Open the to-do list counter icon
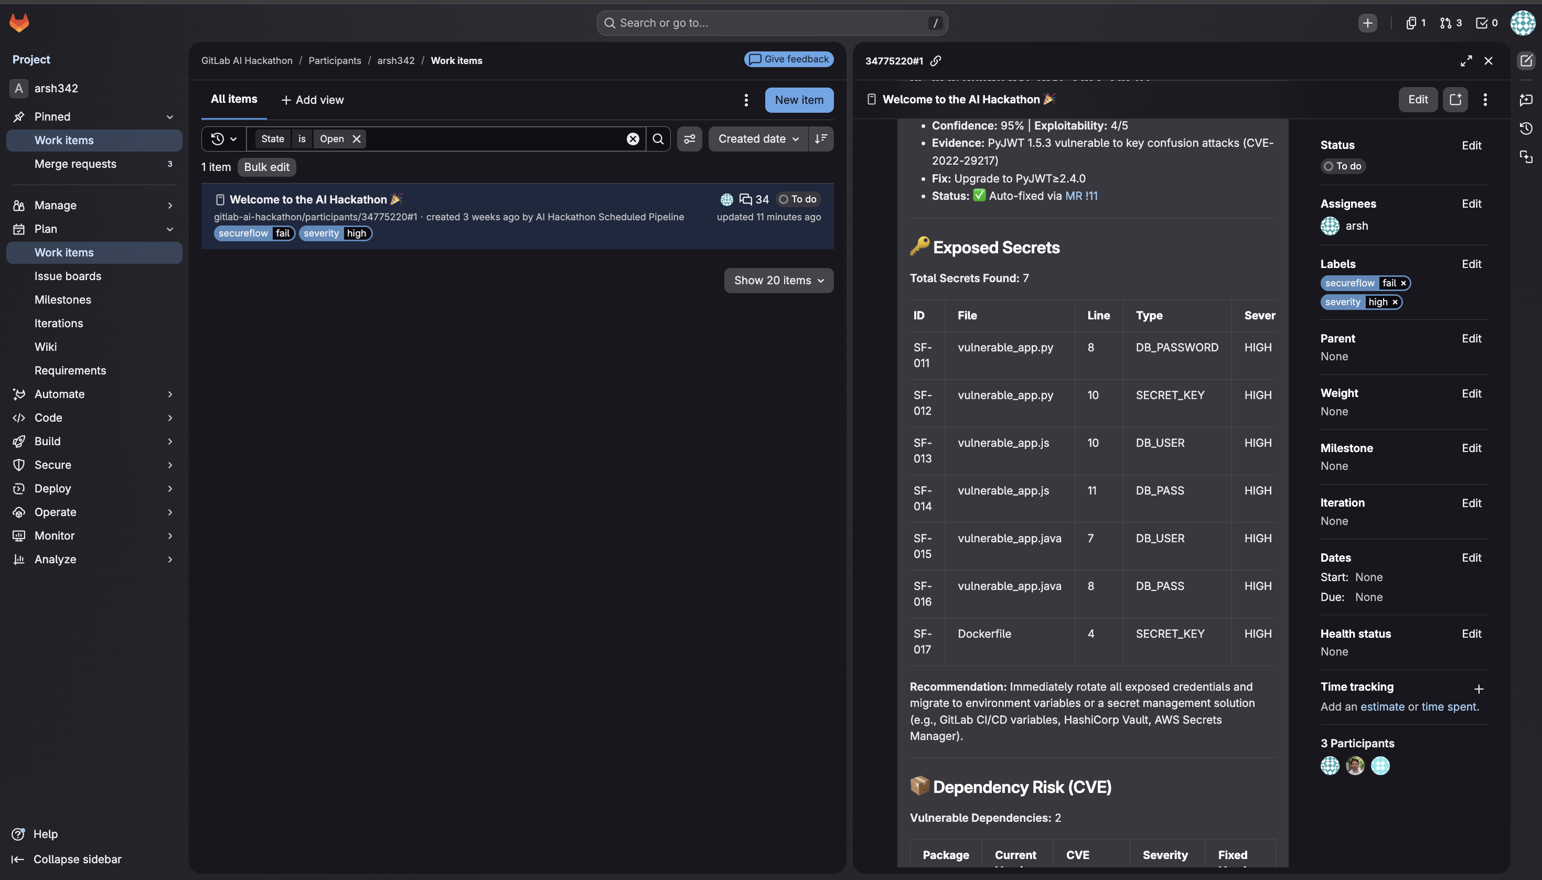Image resolution: width=1542 pixels, height=880 pixels. coord(1486,23)
